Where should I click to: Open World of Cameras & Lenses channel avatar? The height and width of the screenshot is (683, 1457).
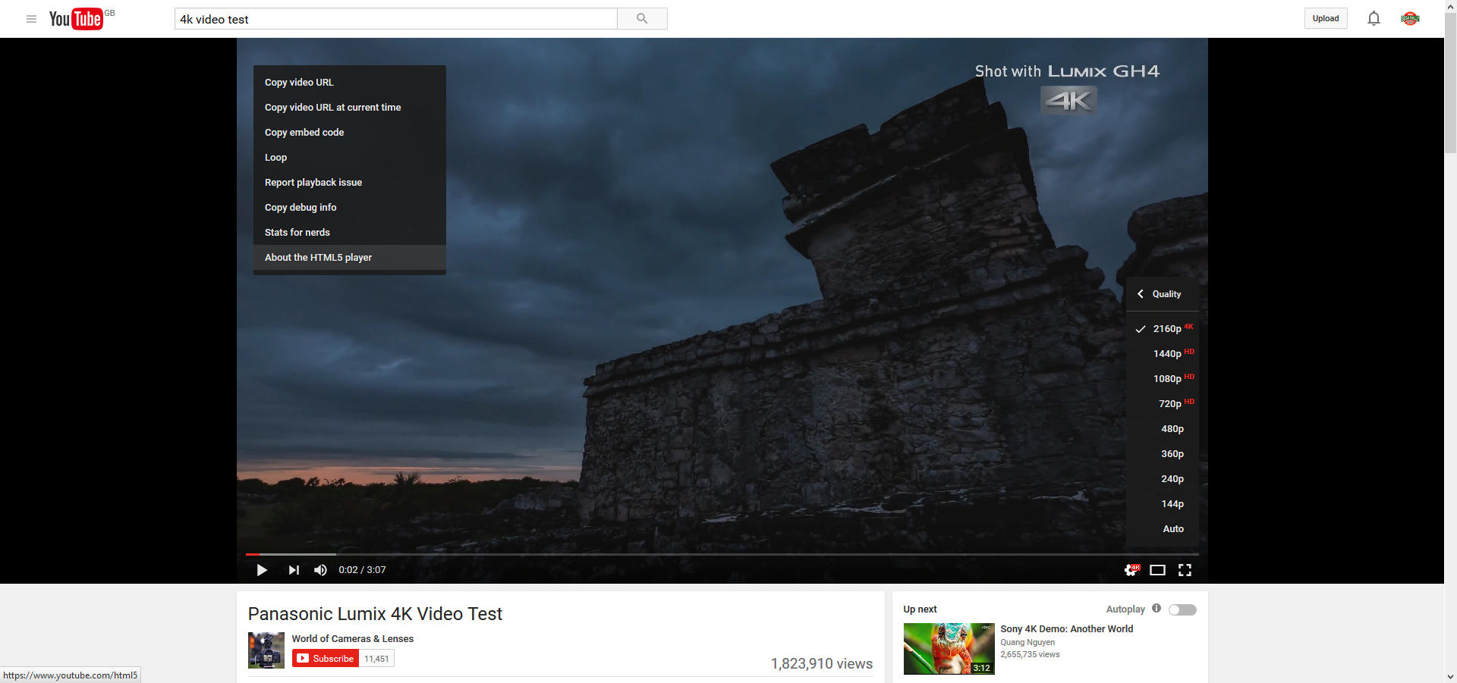coord(266,650)
